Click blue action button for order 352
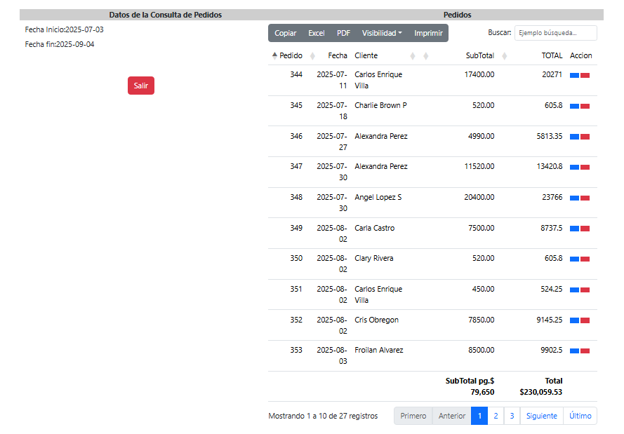The height and width of the screenshot is (434, 624). coord(574,320)
